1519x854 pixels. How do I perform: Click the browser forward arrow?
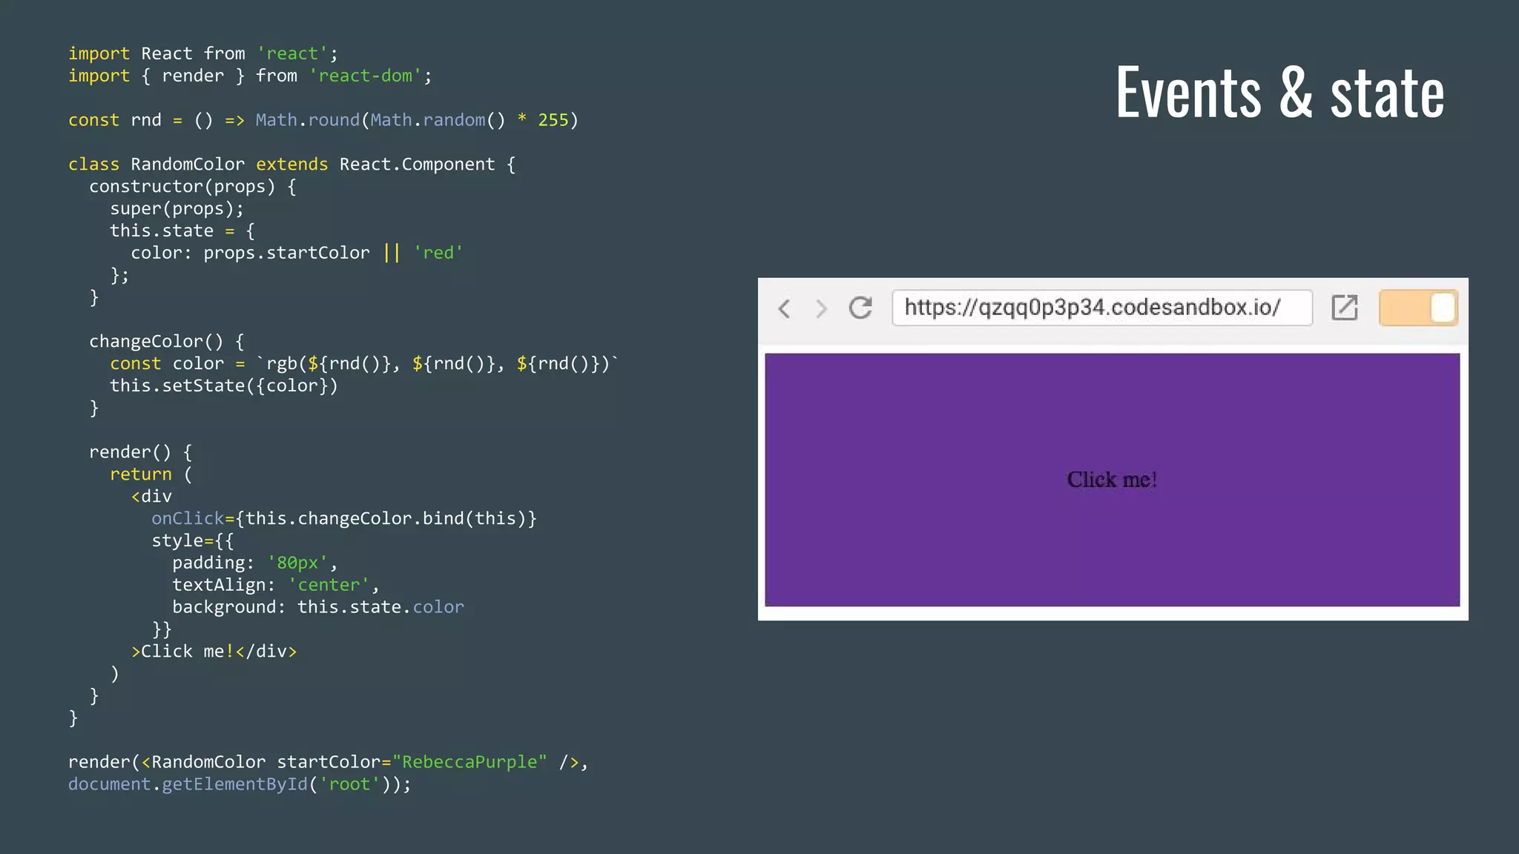(x=821, y=308)
